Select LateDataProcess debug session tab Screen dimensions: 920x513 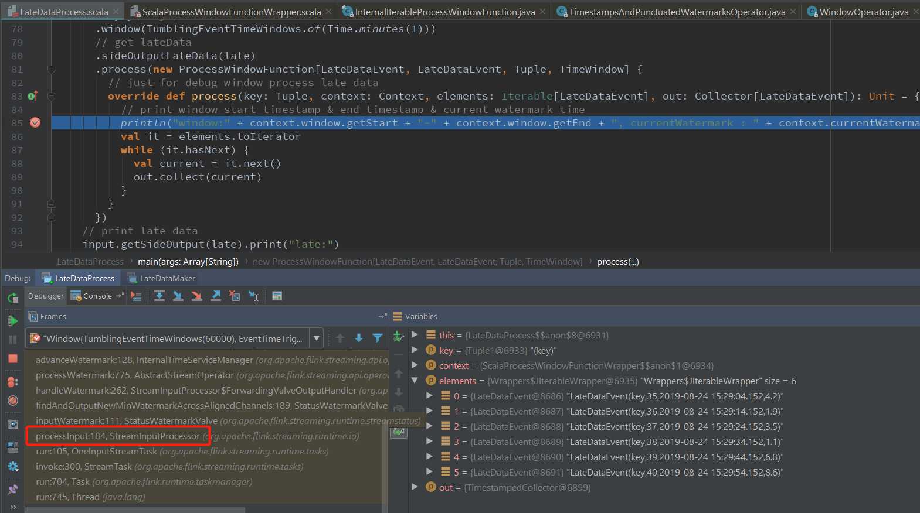(79, 278)
